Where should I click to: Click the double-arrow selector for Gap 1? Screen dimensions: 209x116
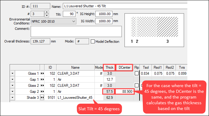click(42, 80)
